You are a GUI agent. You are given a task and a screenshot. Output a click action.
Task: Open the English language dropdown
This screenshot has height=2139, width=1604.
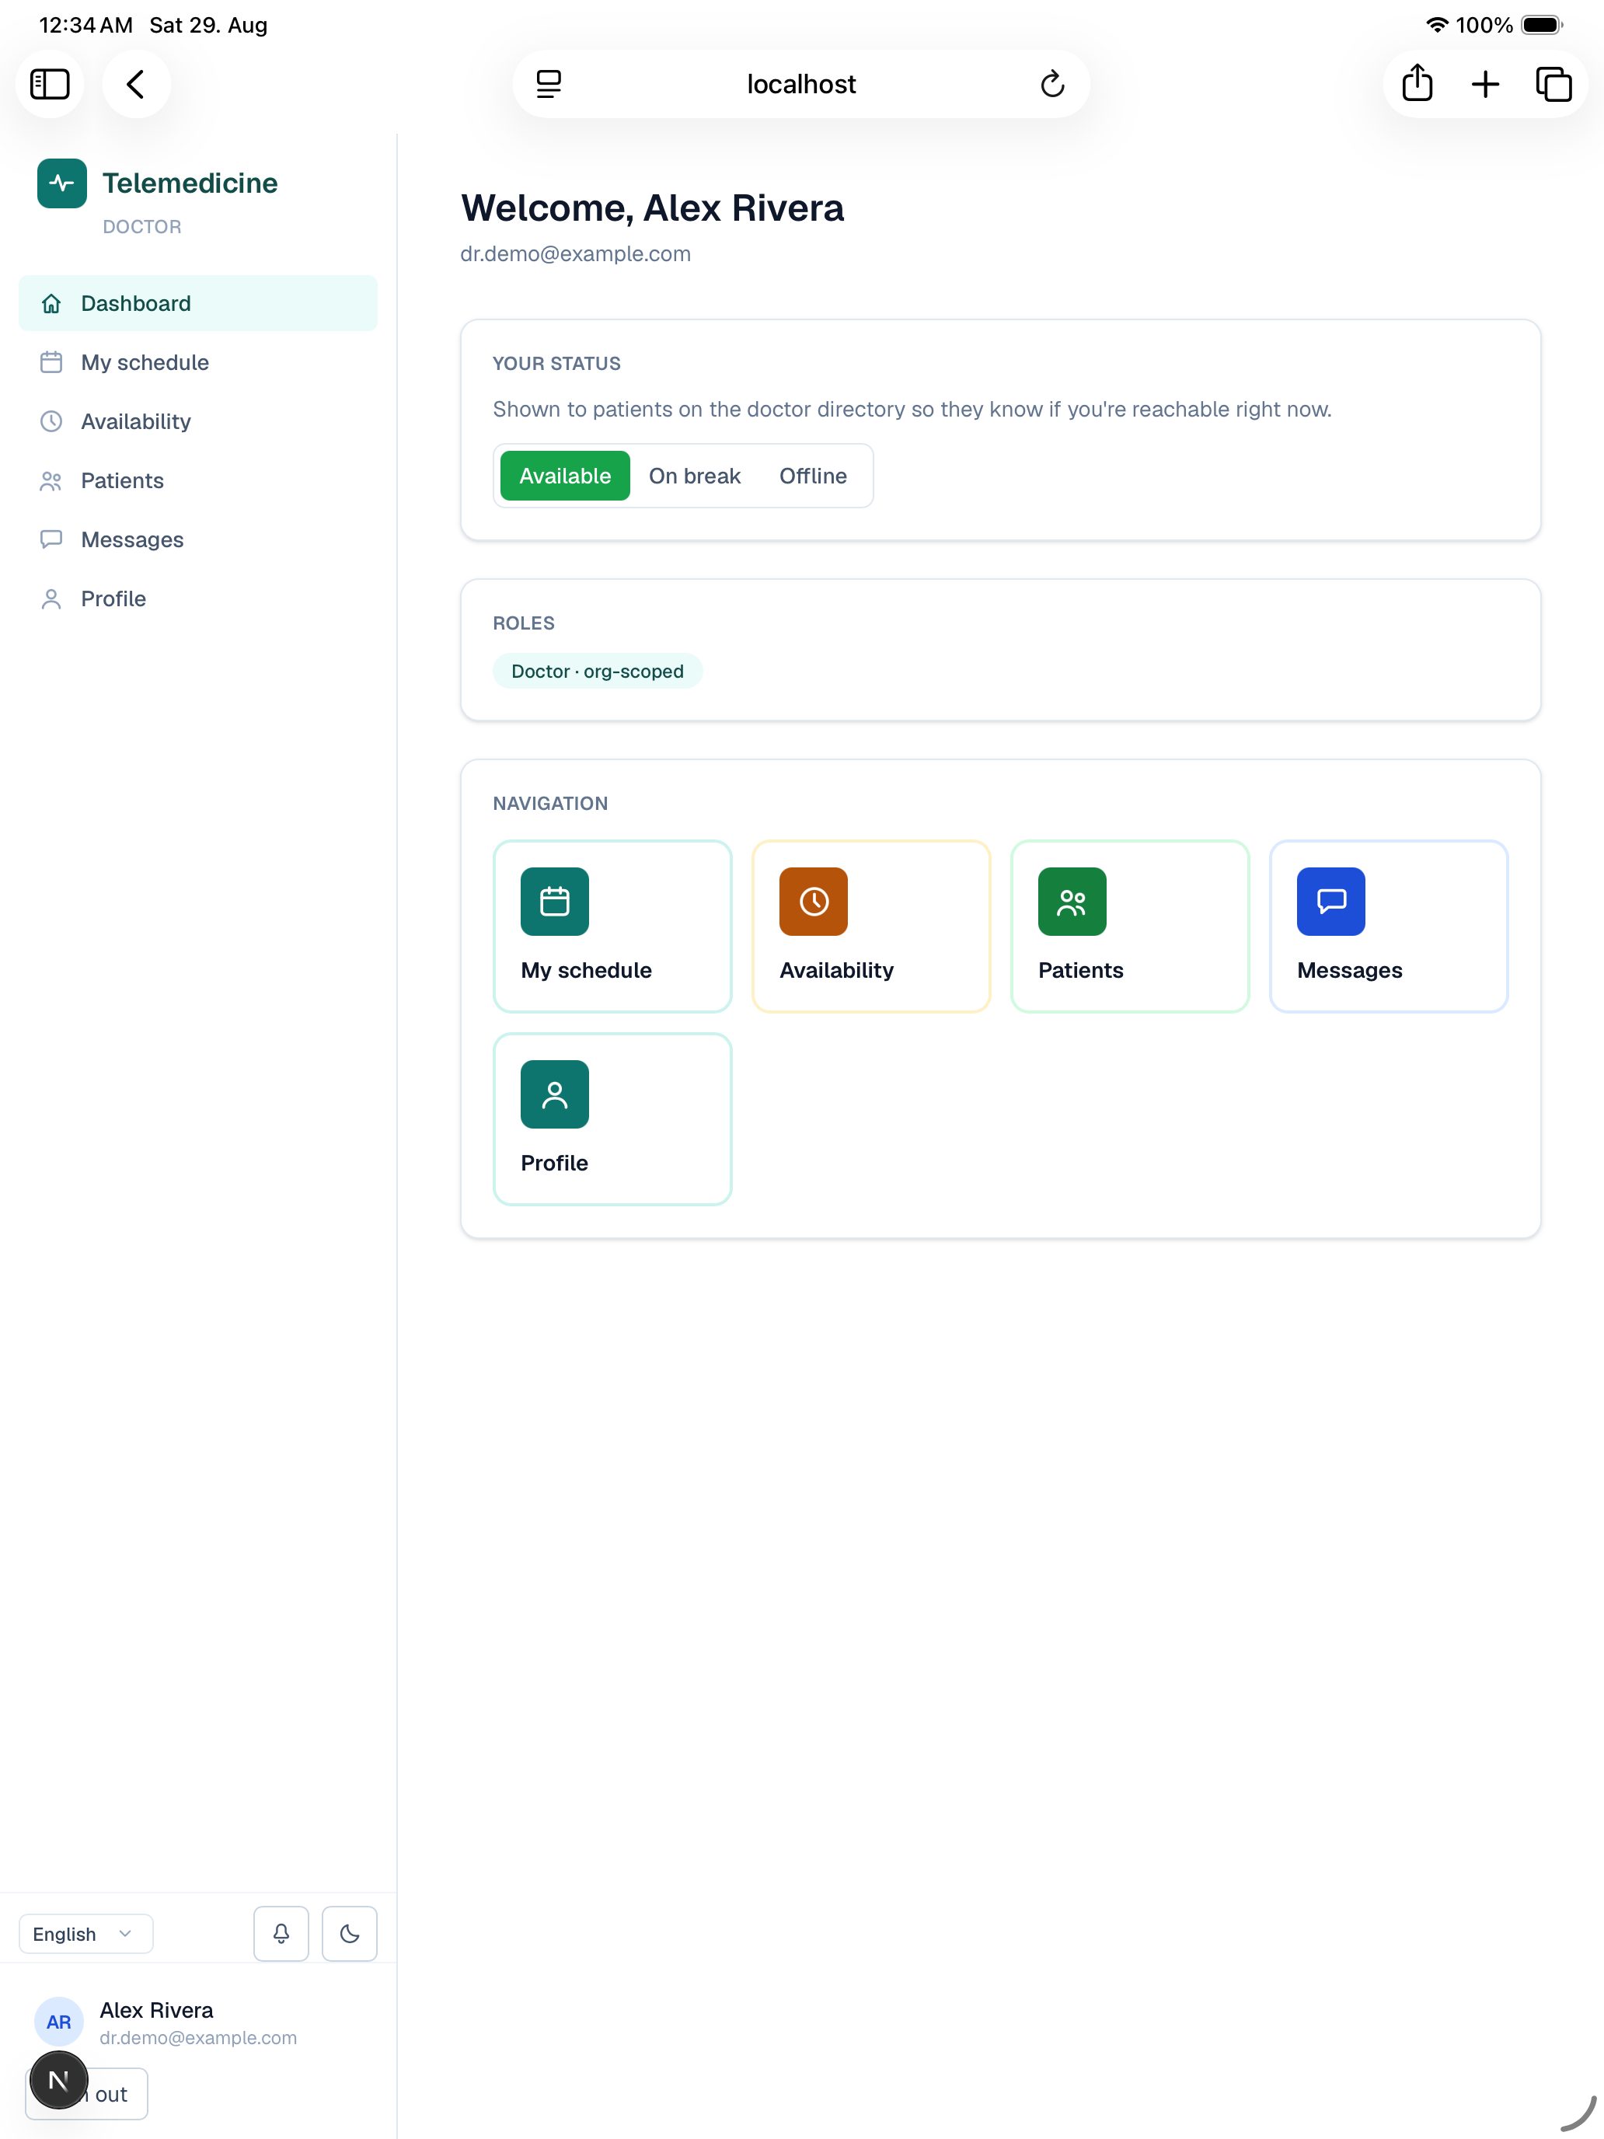click(x=86, y=1933)
